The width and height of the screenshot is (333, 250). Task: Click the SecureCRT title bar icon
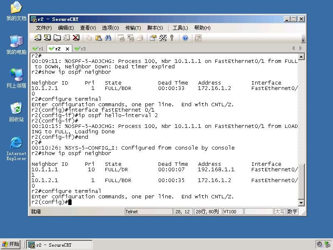coord(34,19)
